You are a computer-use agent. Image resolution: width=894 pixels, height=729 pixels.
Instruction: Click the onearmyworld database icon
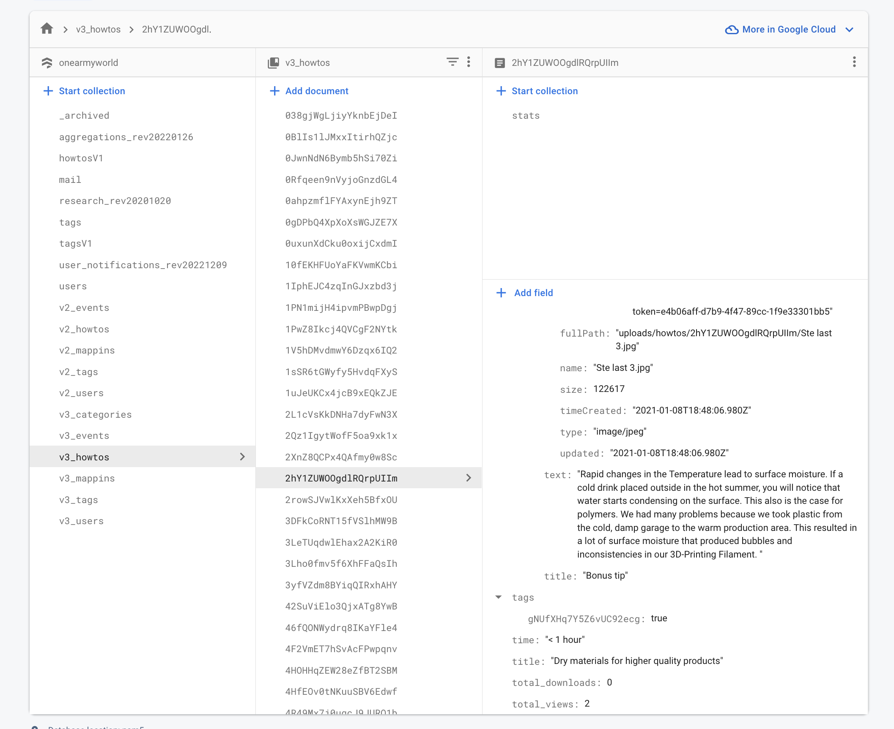click(47, 63)
